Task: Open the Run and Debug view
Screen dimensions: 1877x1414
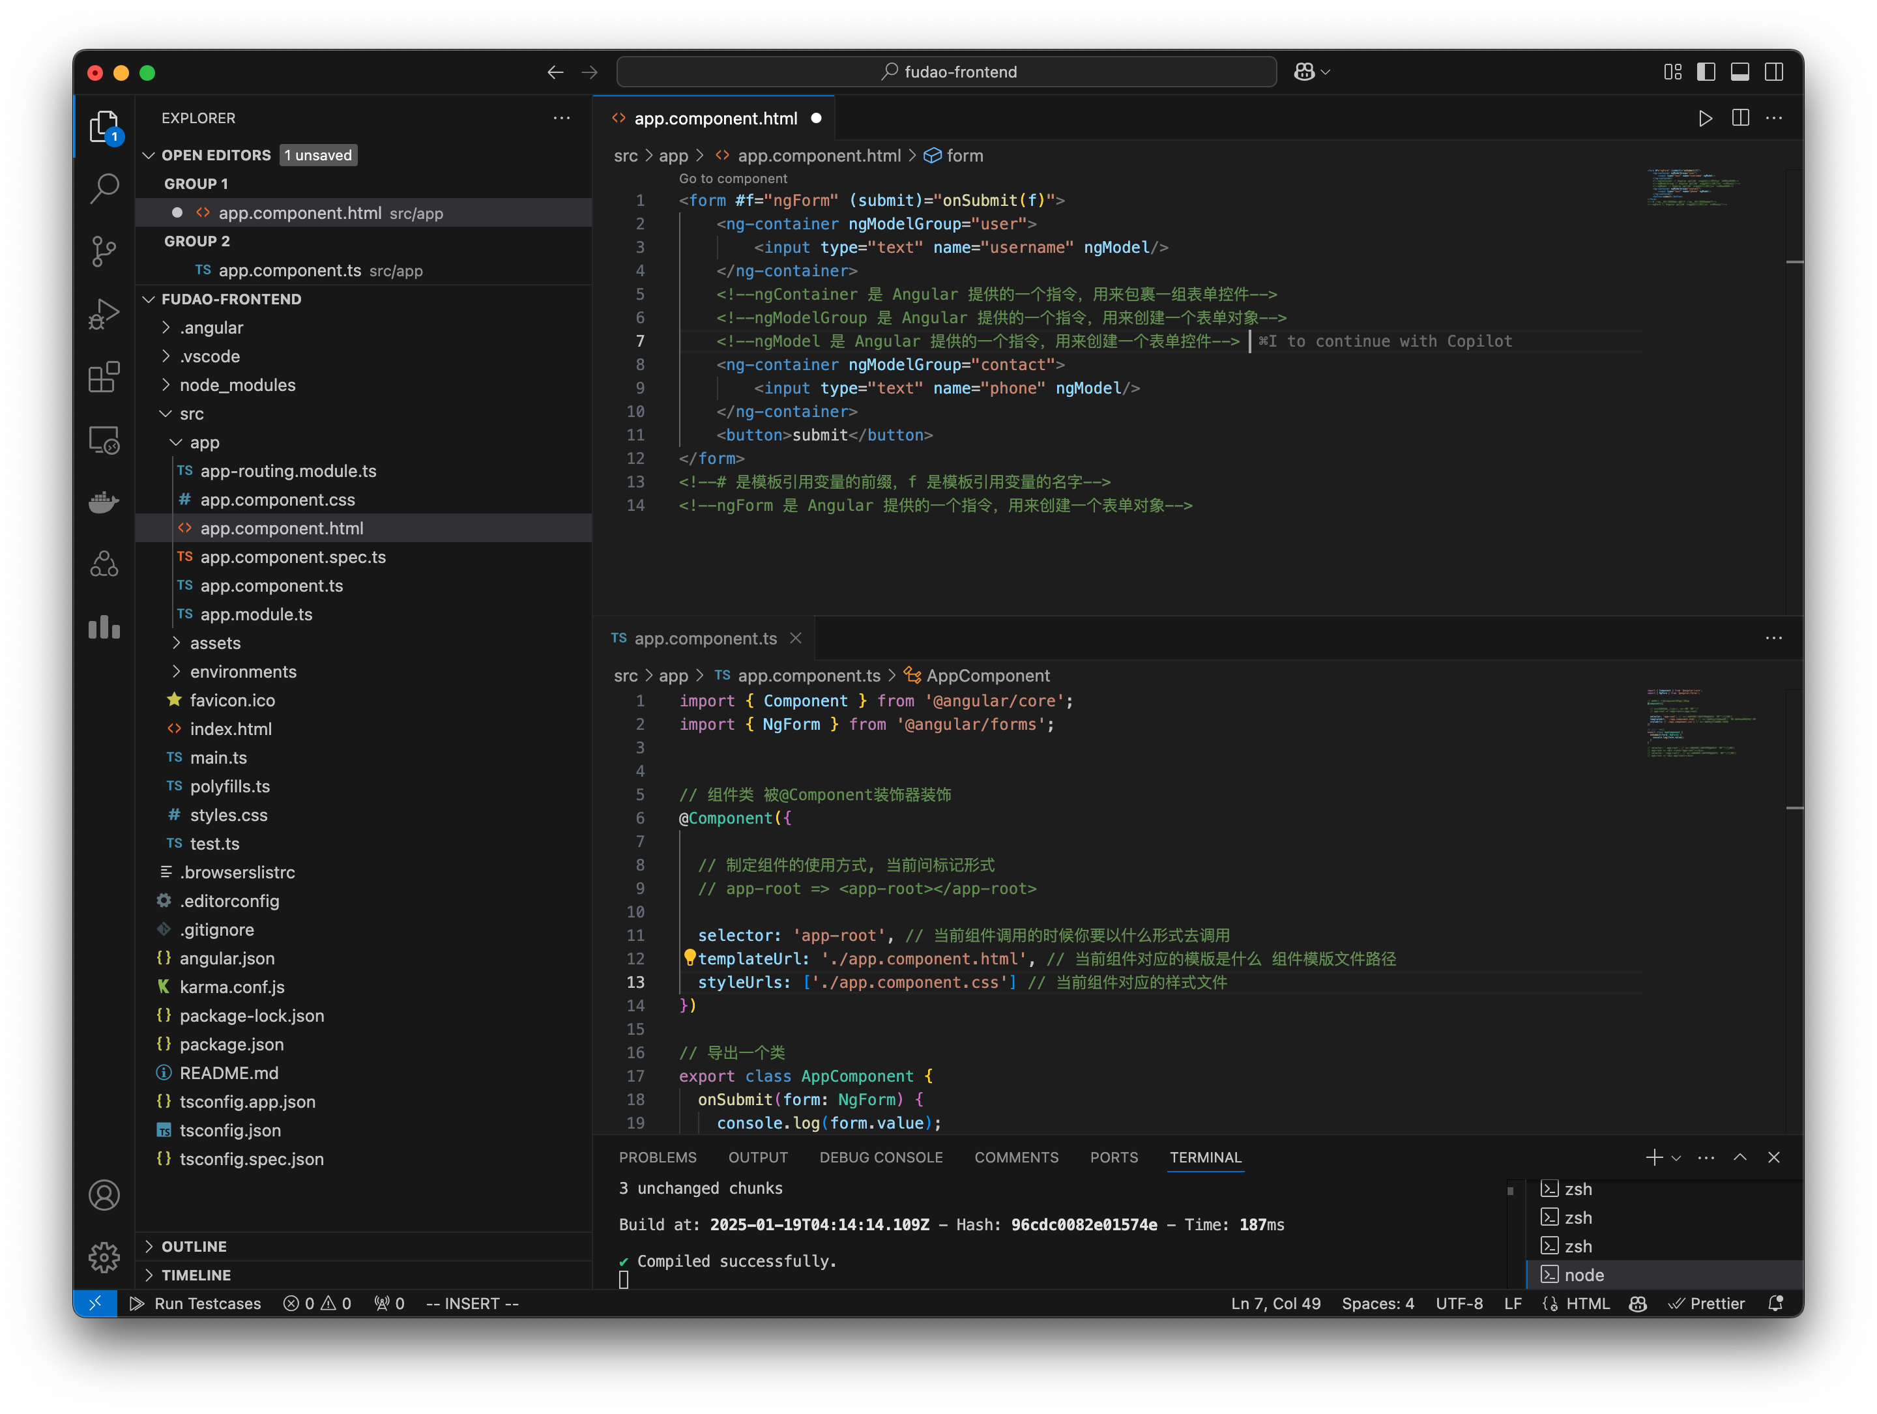Action: click(104, 313)
